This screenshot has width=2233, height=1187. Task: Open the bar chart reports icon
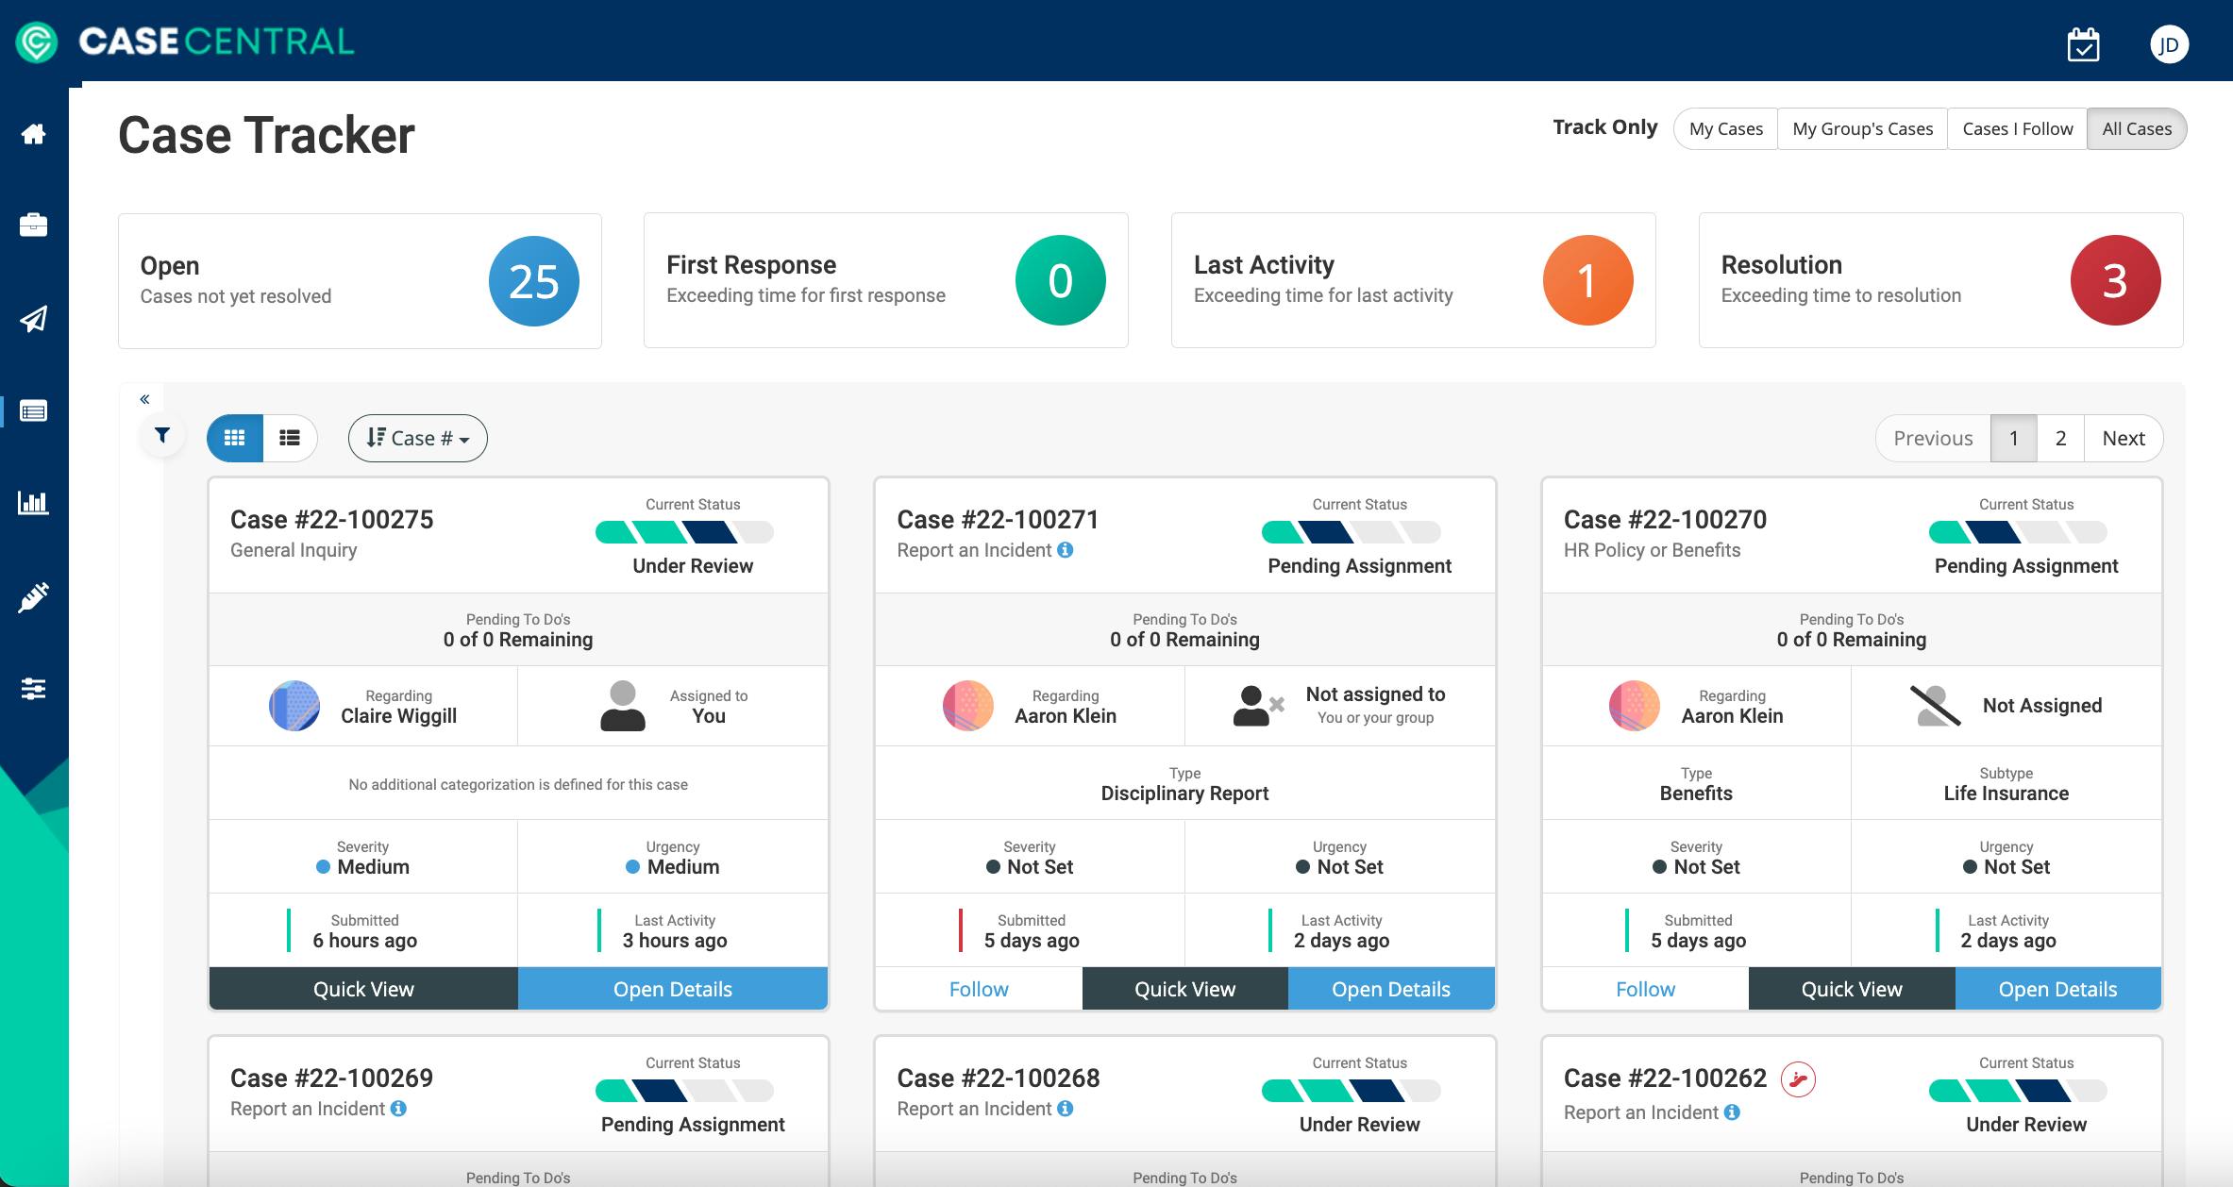coord(34,503)
